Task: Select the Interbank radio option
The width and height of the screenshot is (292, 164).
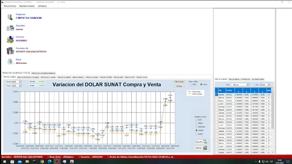Action: tap(196, 127)
